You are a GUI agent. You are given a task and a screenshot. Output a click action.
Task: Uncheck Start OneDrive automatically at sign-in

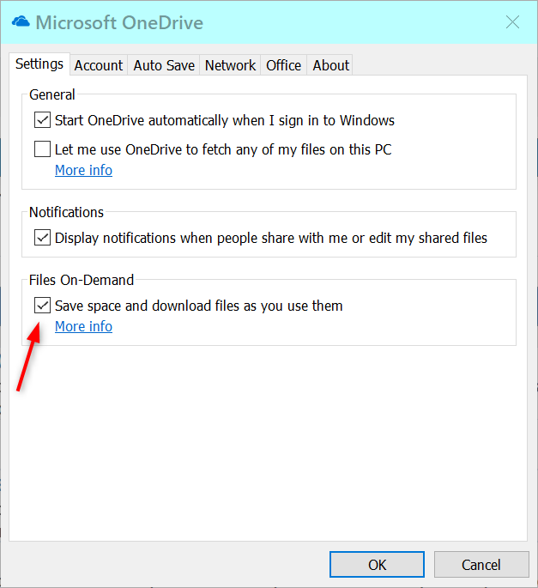[x=42, y=120]
